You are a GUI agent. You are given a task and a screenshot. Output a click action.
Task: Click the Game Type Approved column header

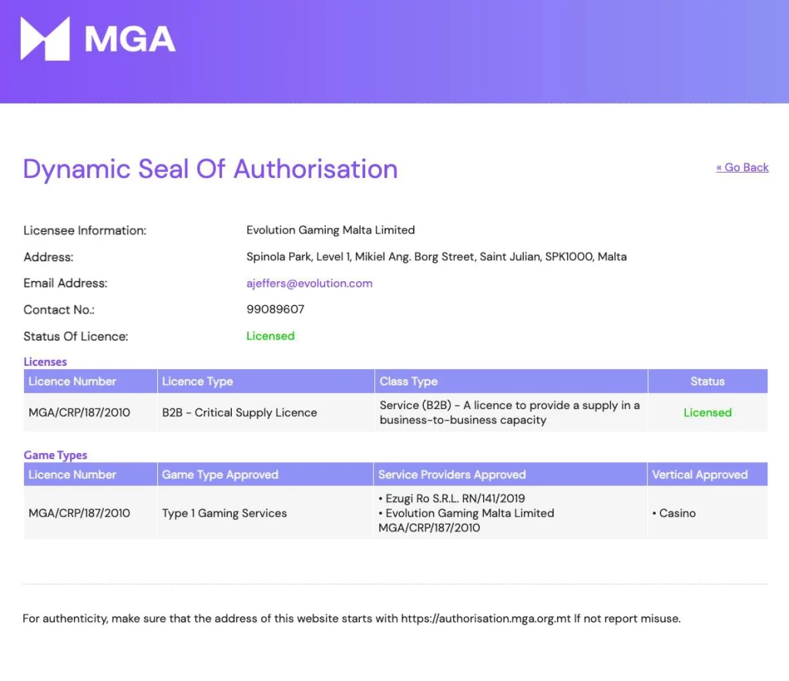pos(220,475)
